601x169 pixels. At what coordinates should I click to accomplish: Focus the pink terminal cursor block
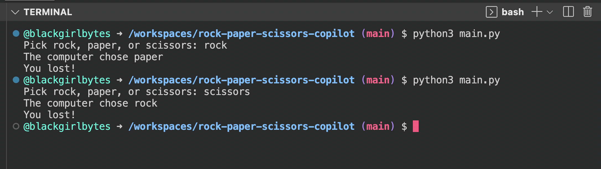tap(416, 126)
